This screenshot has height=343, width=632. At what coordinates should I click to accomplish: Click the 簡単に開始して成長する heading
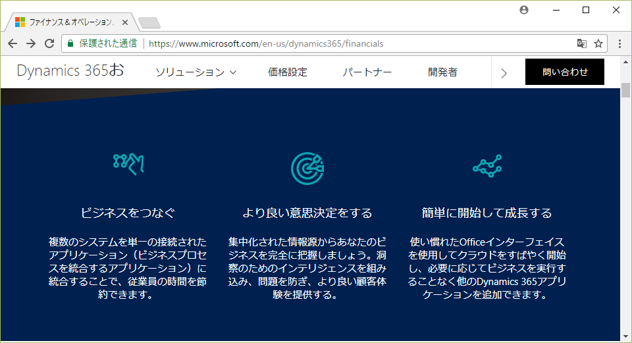487,213
